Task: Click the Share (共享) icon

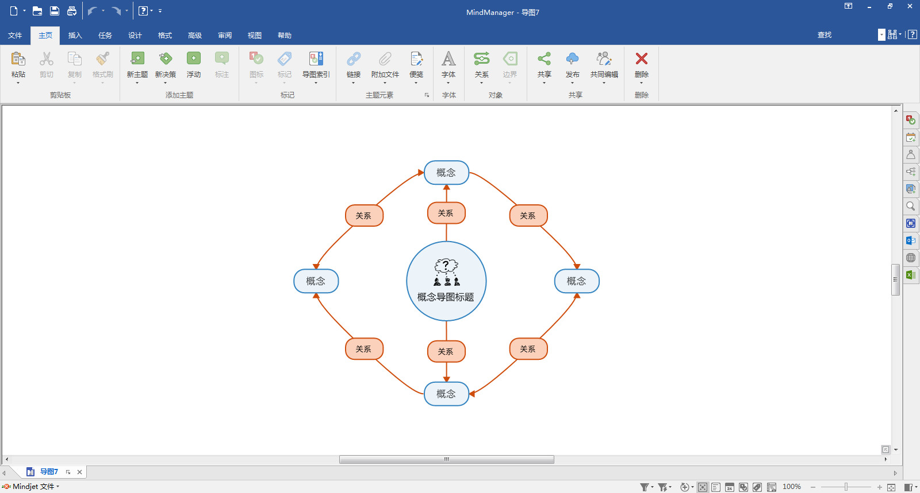Action: coord(544,59)
